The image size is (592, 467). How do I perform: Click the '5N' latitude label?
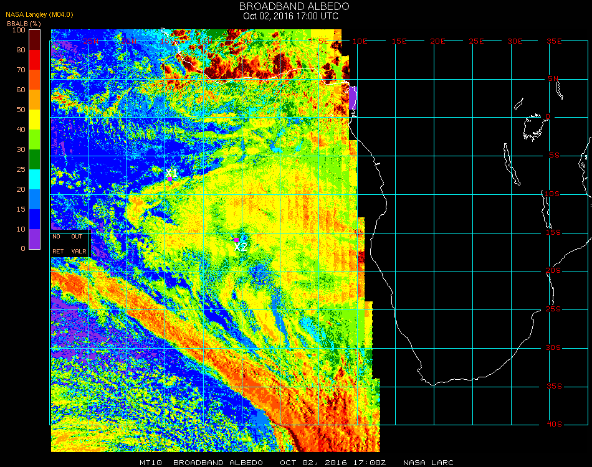click(553, 78)
